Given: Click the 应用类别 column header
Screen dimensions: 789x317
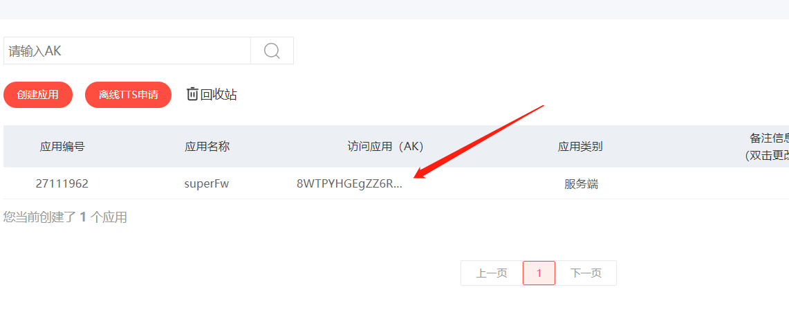Looking at the screenshot, I should (580, 147).
